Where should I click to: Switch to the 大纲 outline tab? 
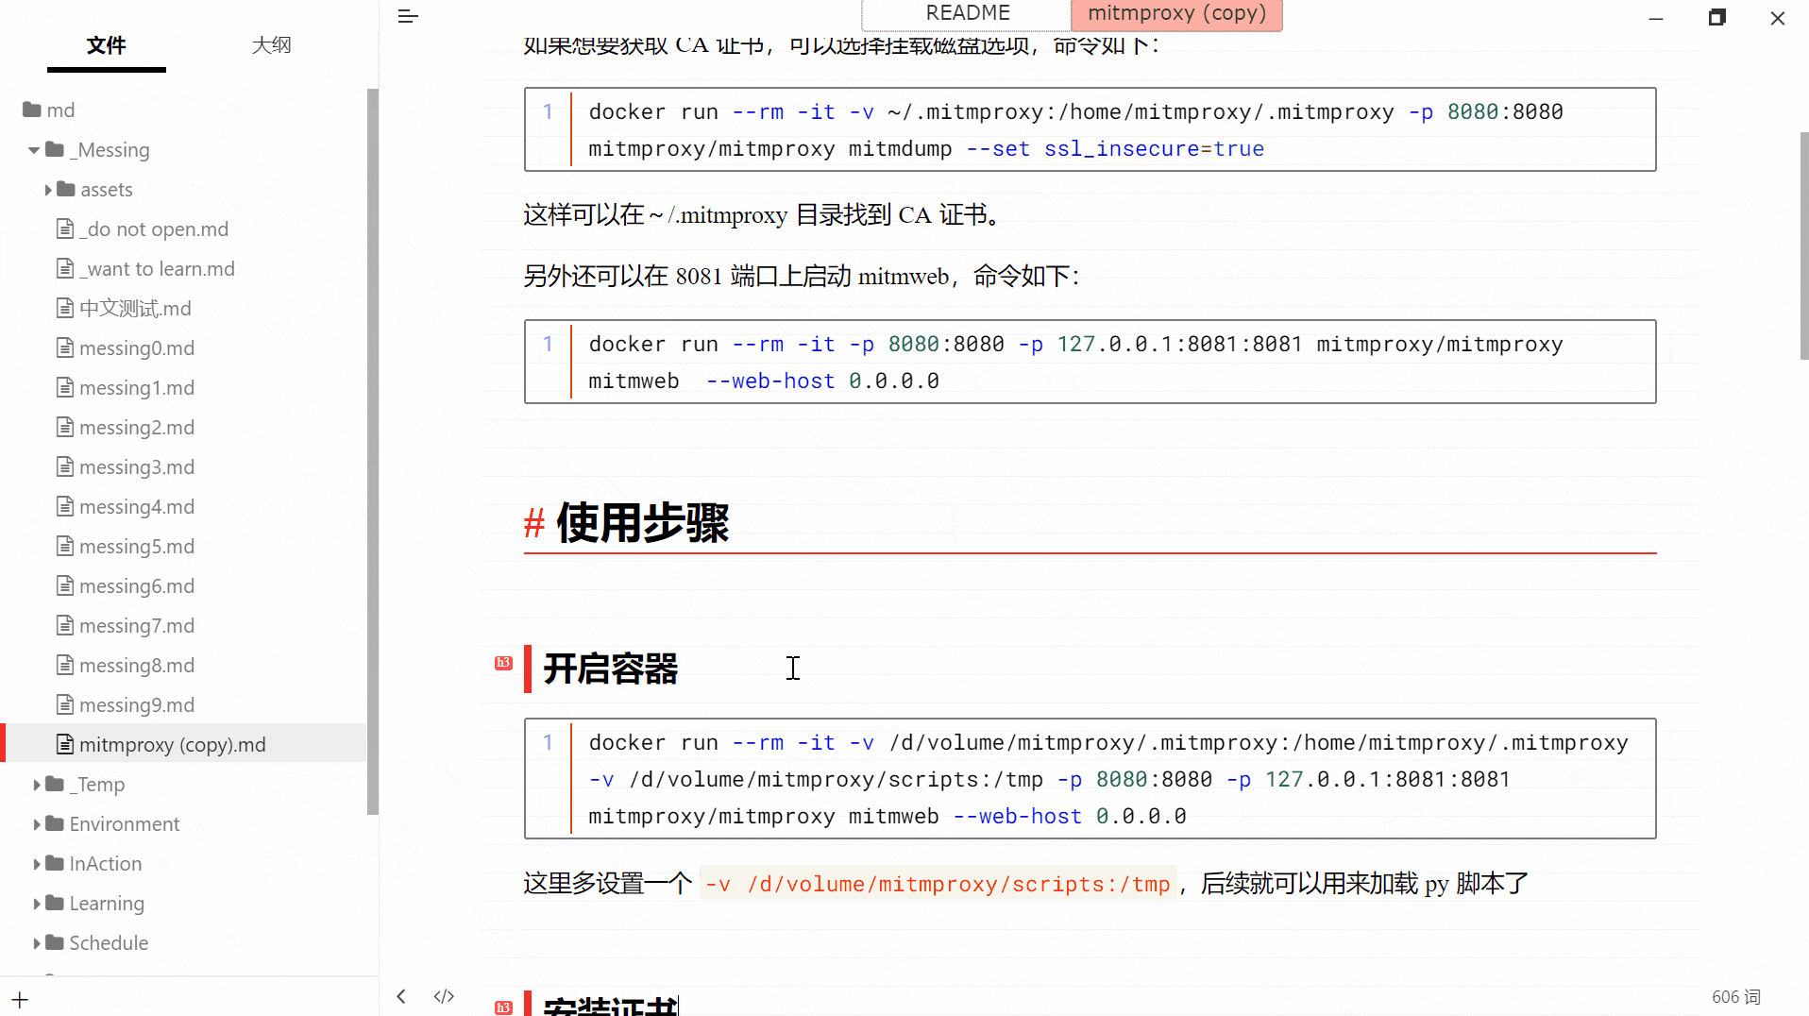click(271, 44)
